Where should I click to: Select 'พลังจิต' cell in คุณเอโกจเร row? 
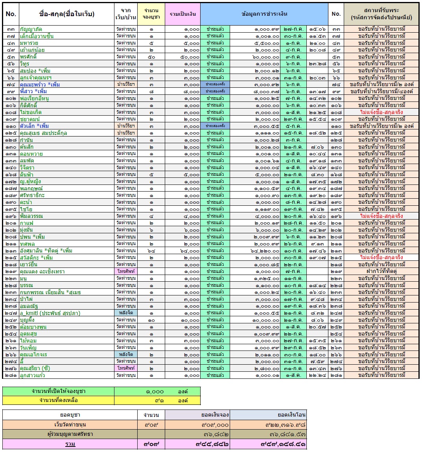[126, 354]
